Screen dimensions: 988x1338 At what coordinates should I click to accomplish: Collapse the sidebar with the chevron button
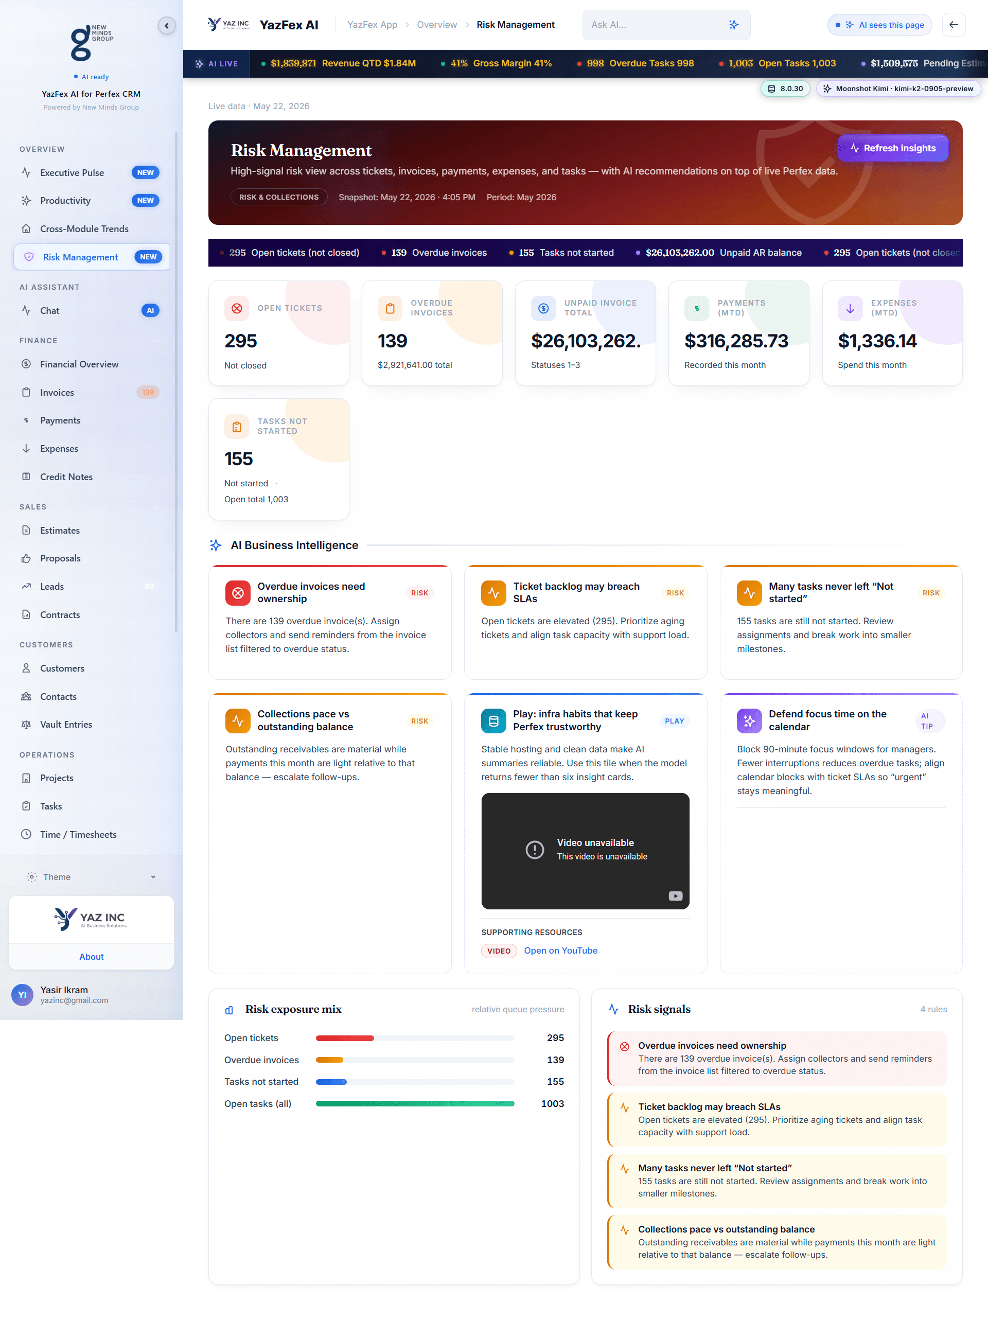[166, 26]
